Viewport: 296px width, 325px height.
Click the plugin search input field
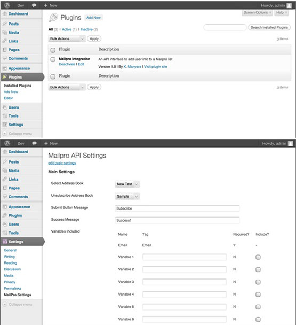pos(225,27)
